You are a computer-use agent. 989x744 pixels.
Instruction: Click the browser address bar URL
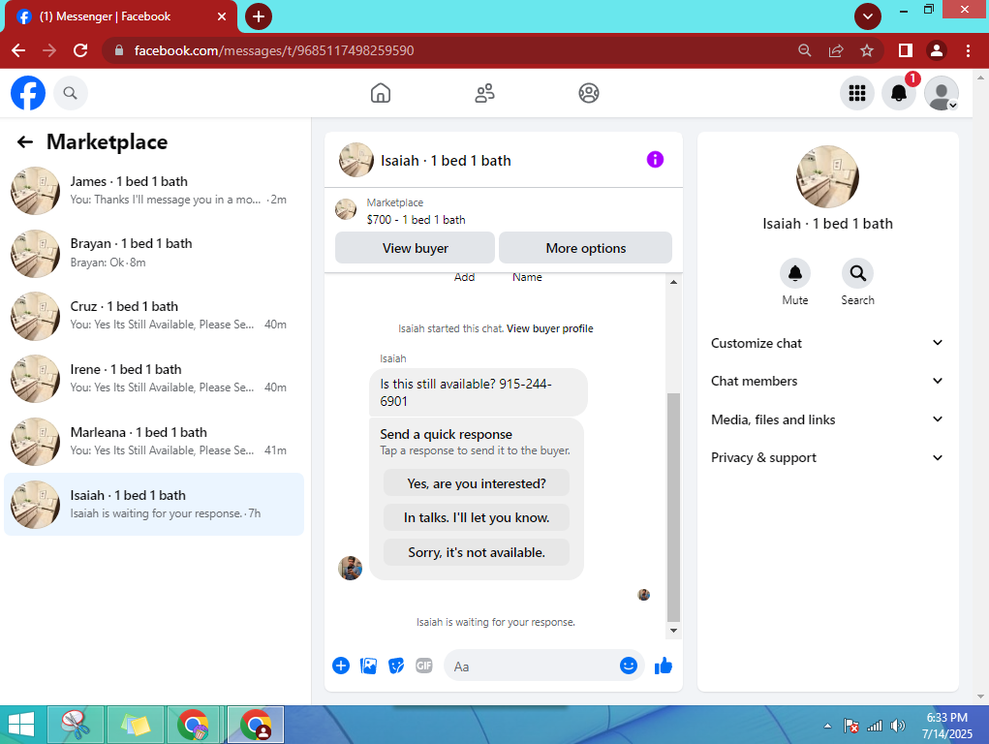click(274, 50)
